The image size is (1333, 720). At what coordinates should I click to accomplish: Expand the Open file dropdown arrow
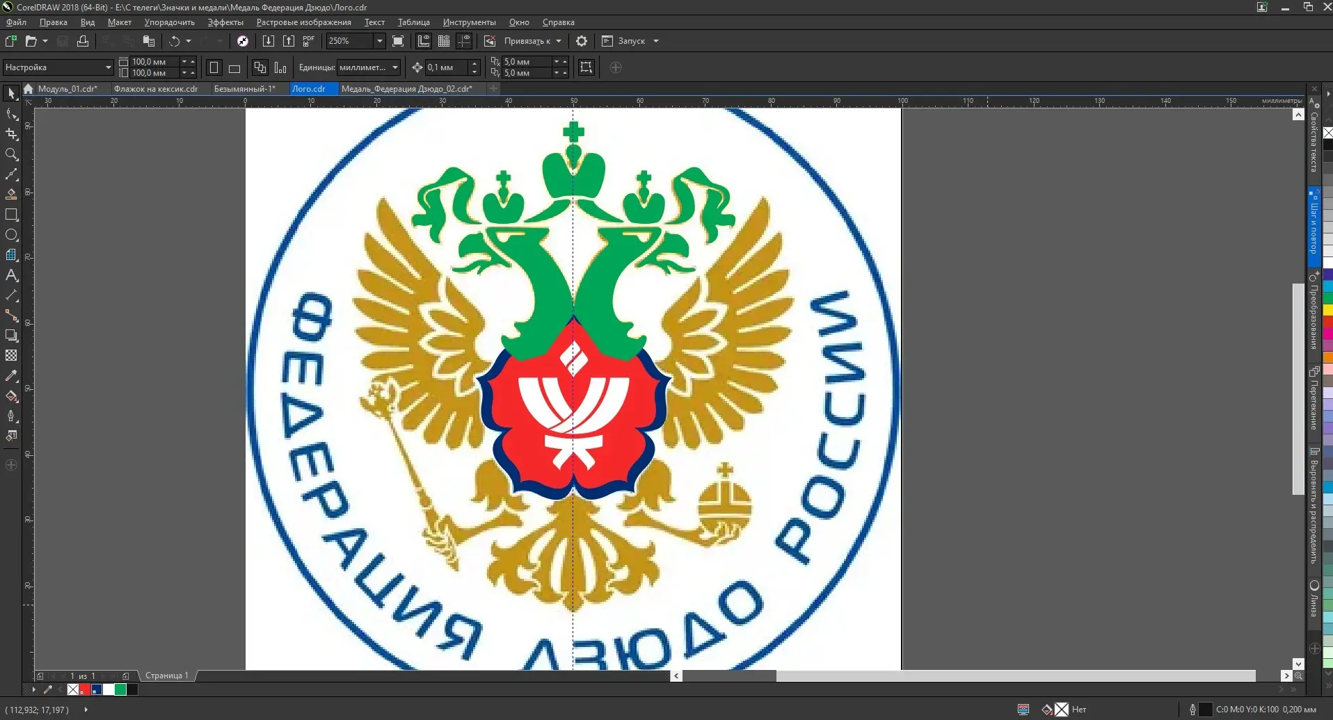[x=45, y=41]
